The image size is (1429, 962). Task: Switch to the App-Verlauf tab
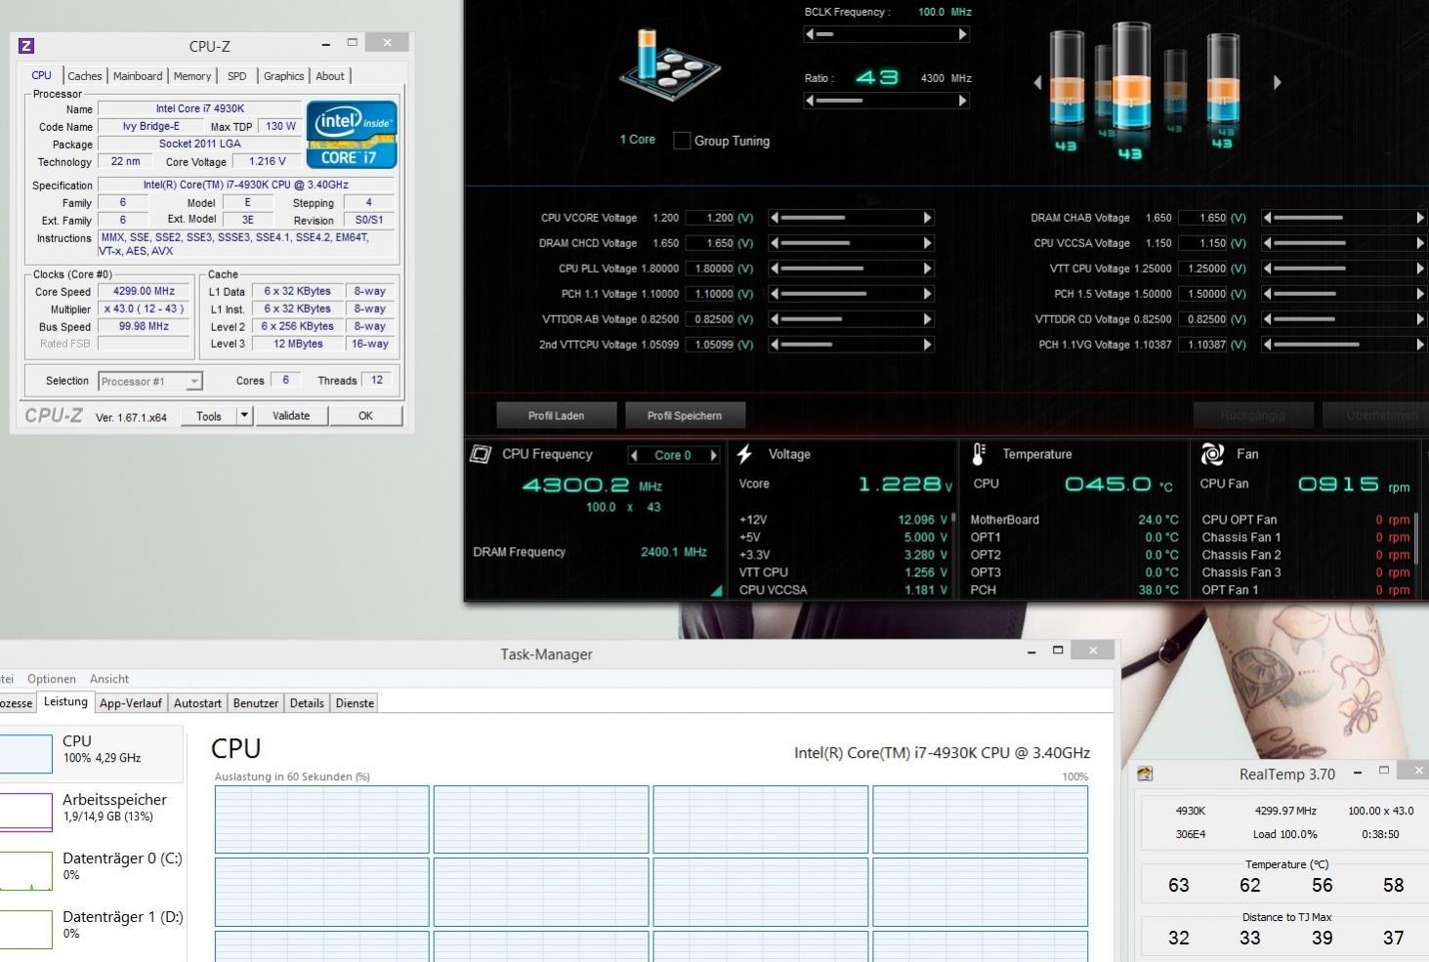[x=131, y=703]
